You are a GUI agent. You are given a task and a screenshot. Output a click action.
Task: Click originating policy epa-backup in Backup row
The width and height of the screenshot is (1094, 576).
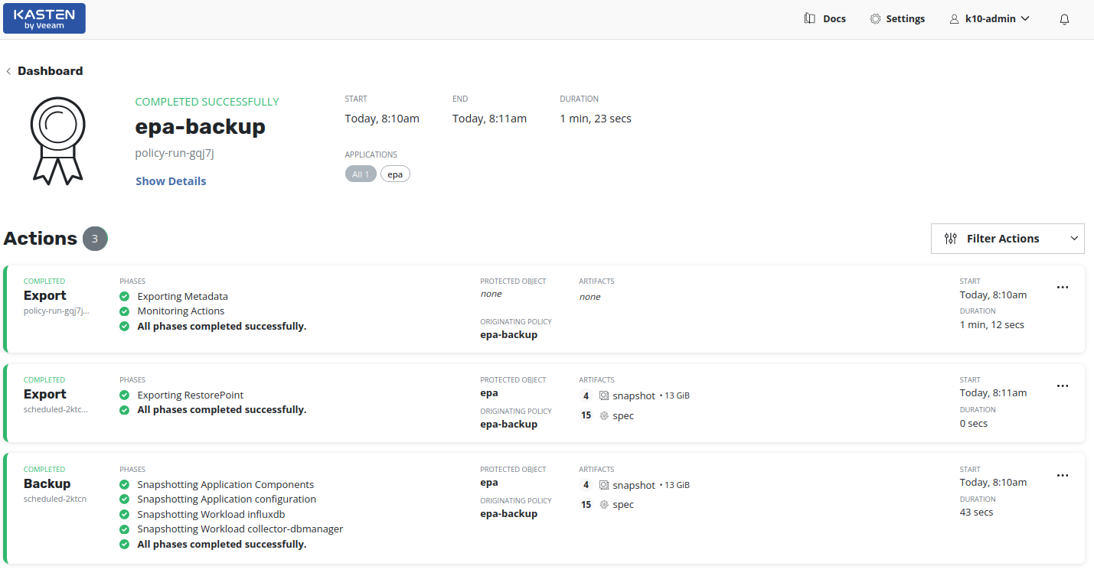tap(509, 514)
